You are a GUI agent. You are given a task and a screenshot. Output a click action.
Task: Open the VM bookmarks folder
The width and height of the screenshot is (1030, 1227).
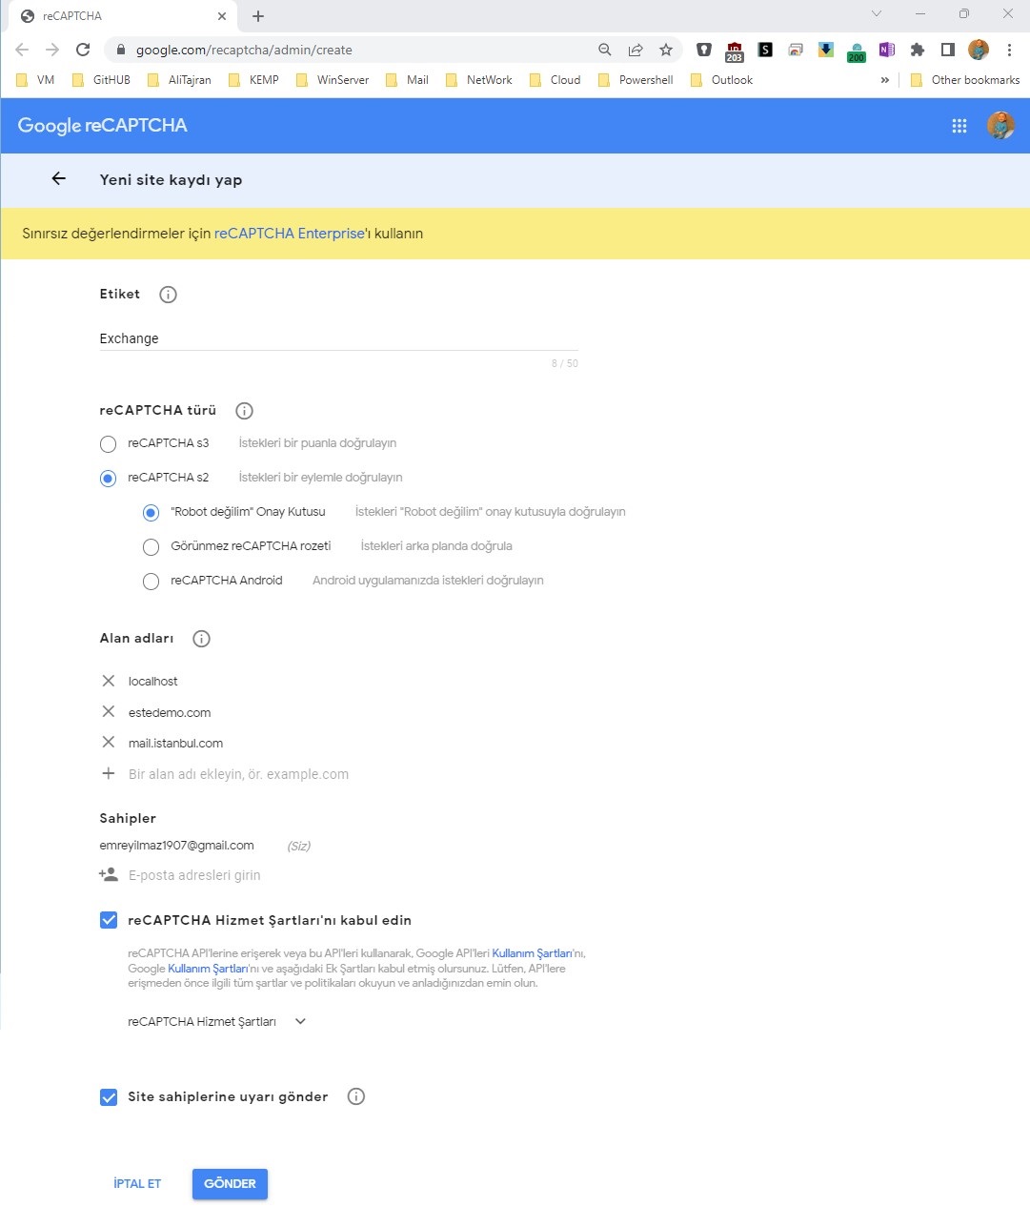35,80
